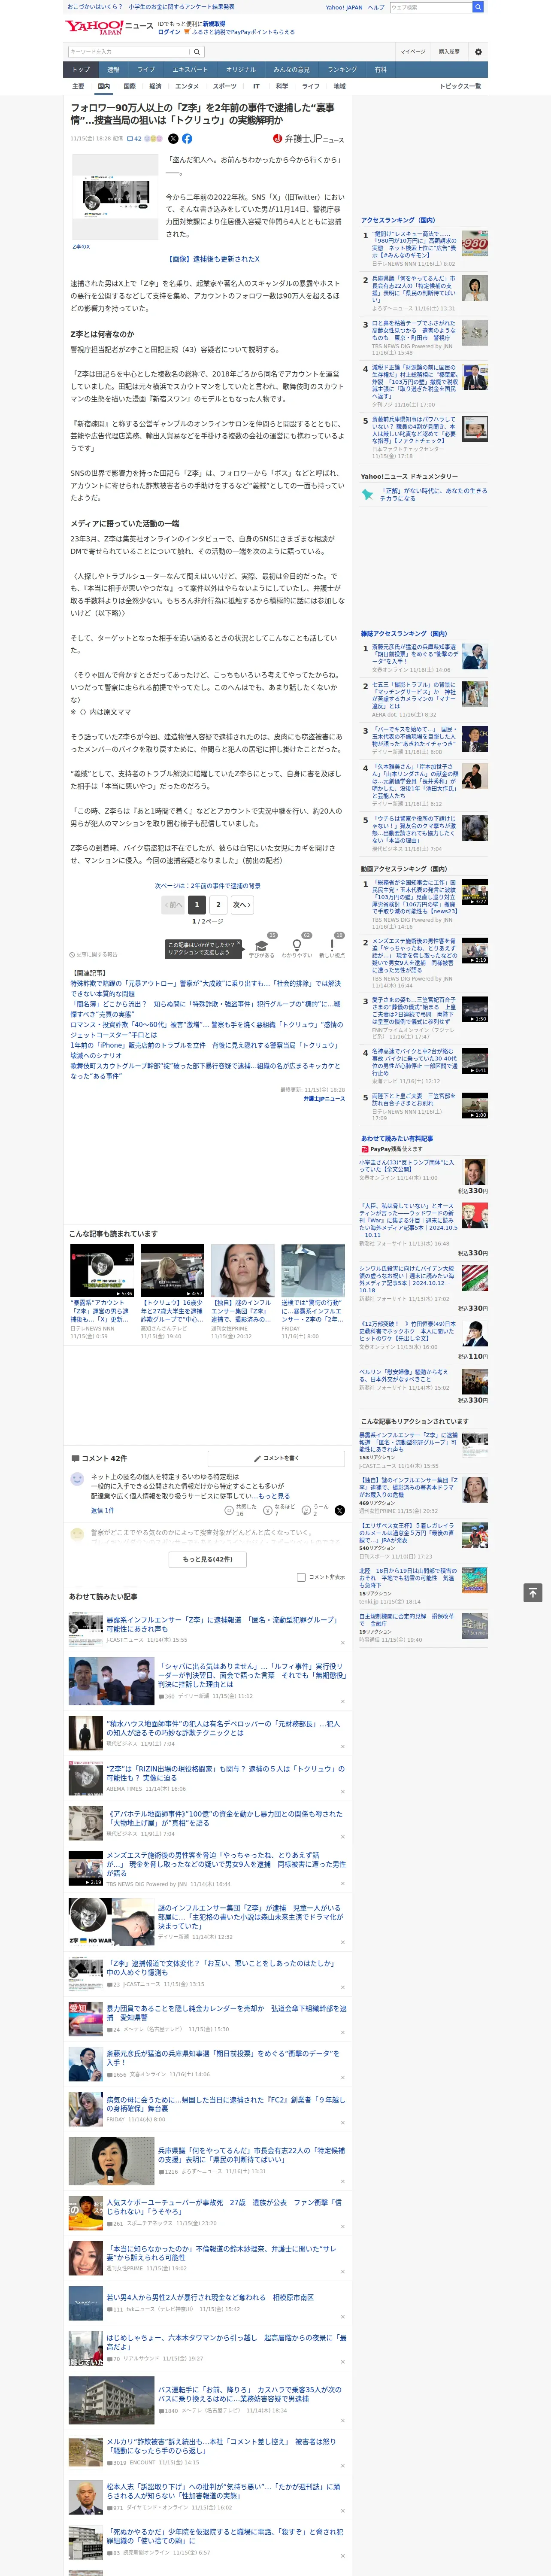React with the わかりやすい lightbulb icon
The height and width of the screenshot is (2576, 551).
click(296, 944)
